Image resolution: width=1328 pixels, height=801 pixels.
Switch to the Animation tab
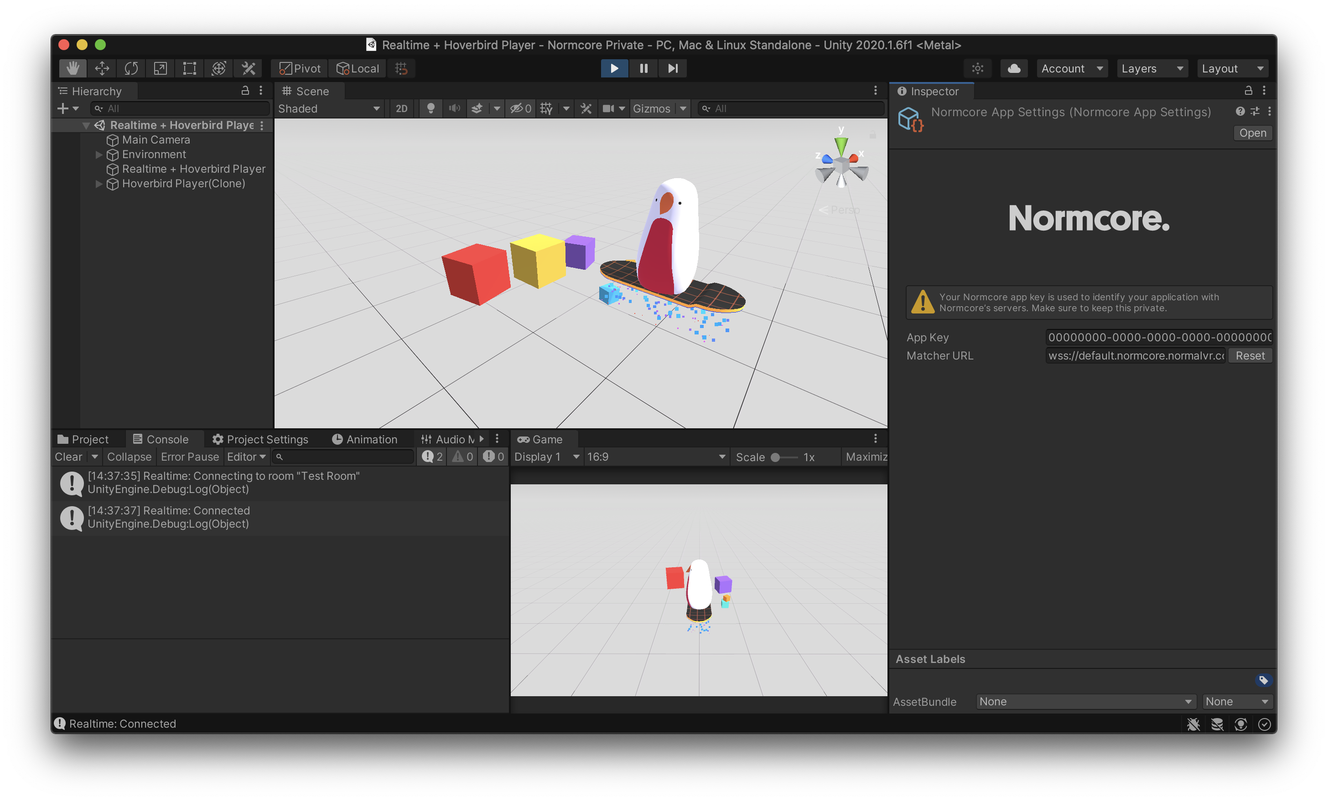(x=365, y=439)
